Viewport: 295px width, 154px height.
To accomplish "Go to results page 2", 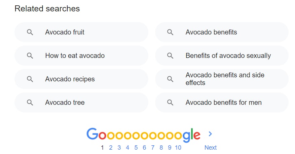I will pyautogui.click(x=111, y=148).
